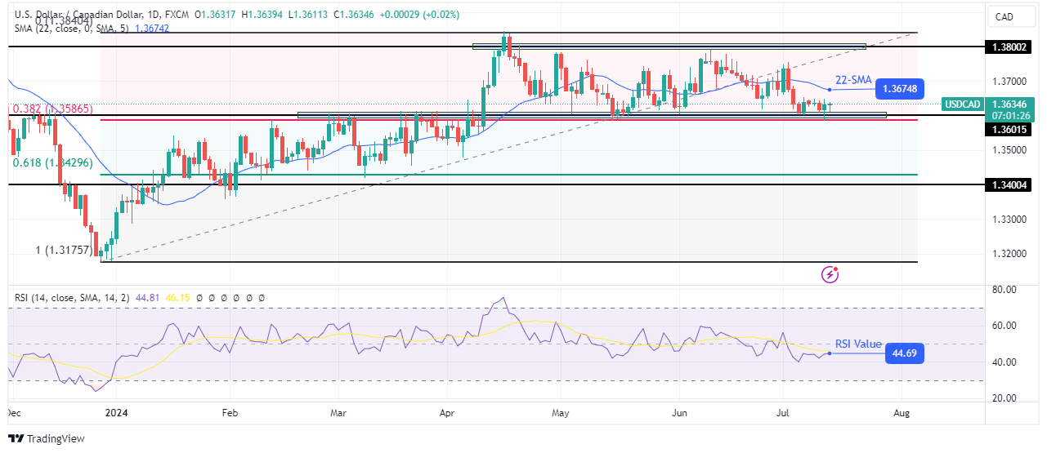Click the RSI value tag 44.69

point(904,353)
